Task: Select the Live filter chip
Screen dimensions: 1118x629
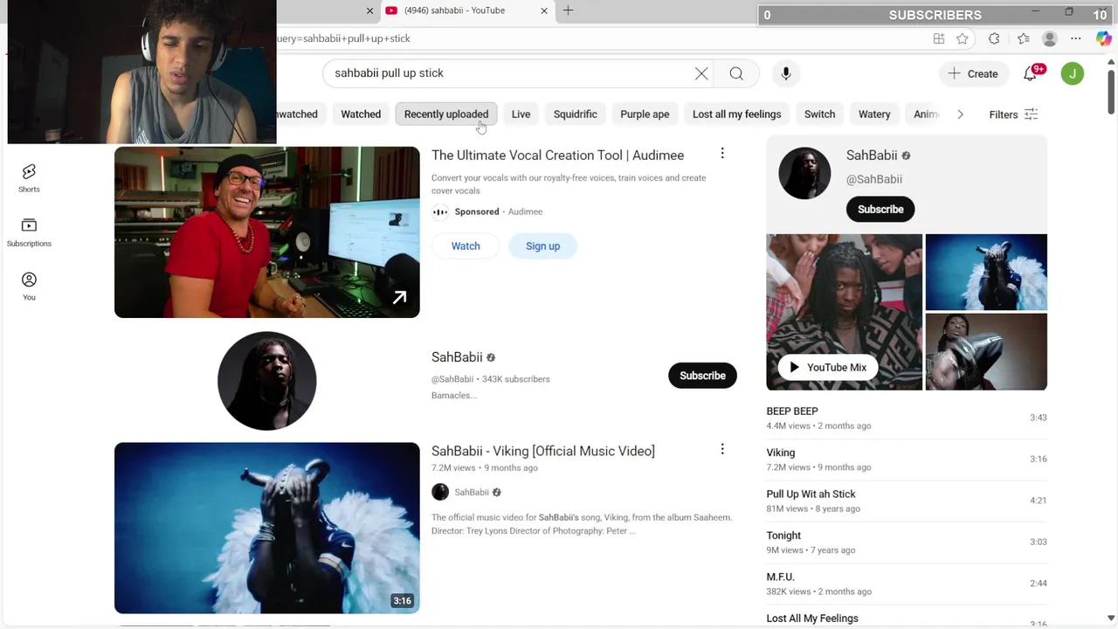Action: point(521,114)
